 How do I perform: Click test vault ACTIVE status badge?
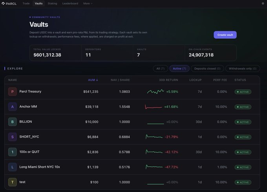click(x=243, y=183)
